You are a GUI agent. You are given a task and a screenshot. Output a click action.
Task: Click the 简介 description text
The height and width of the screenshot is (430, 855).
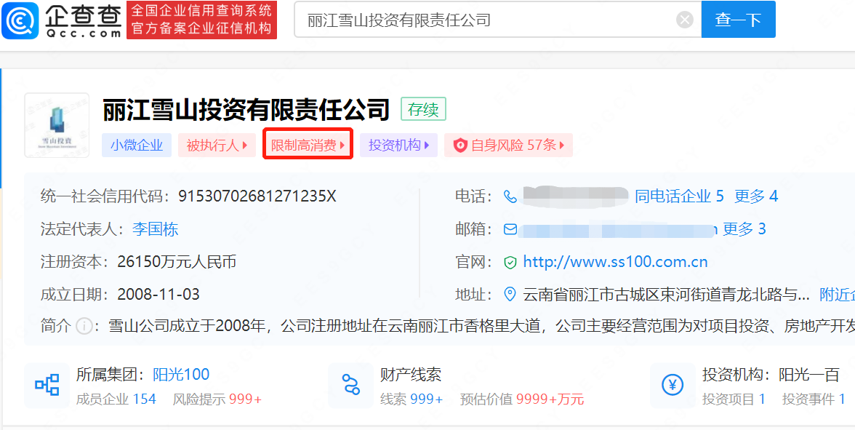pyautogui.click(x=481, y=327)
